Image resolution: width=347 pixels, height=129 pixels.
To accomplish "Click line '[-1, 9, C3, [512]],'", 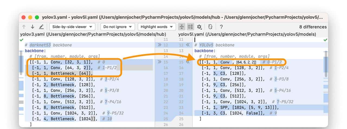I will [x=224, y=96].
